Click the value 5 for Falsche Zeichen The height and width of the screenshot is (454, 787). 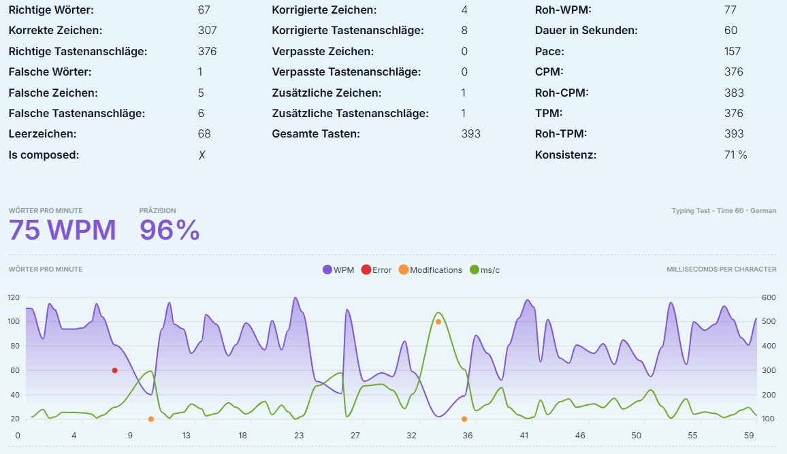[x=201, y=93]
